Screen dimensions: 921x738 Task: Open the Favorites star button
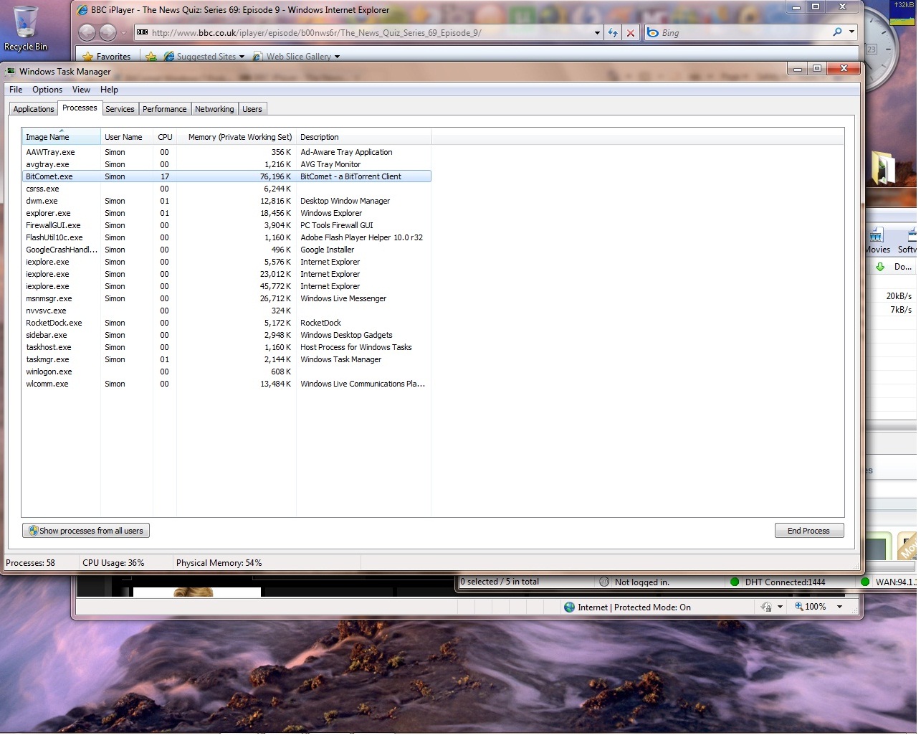(x=107, y=56)
